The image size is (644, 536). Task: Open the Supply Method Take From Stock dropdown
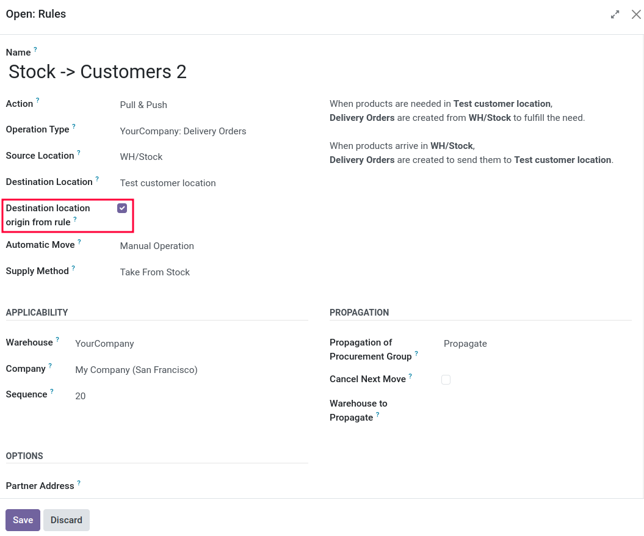pyautogui.click(x=214, y=272)
